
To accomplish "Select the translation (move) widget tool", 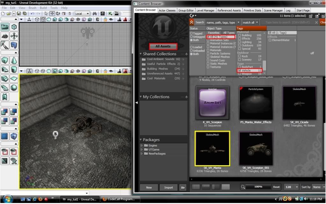I will coord(52,14).
